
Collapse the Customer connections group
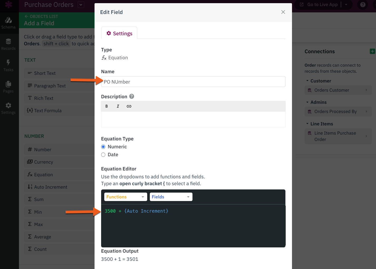pos(307,81)
